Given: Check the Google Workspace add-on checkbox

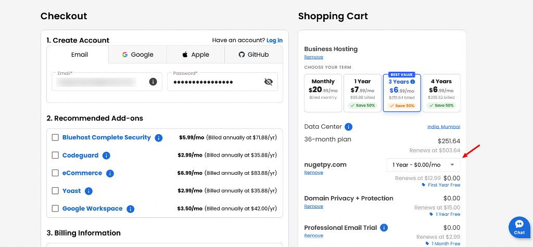Looking at the screenshot, I should (55, 209).
